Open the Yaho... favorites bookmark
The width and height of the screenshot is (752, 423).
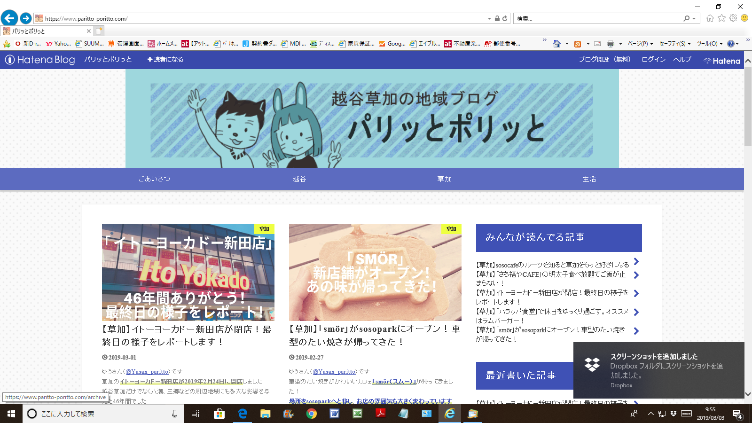tap(58, 44)
